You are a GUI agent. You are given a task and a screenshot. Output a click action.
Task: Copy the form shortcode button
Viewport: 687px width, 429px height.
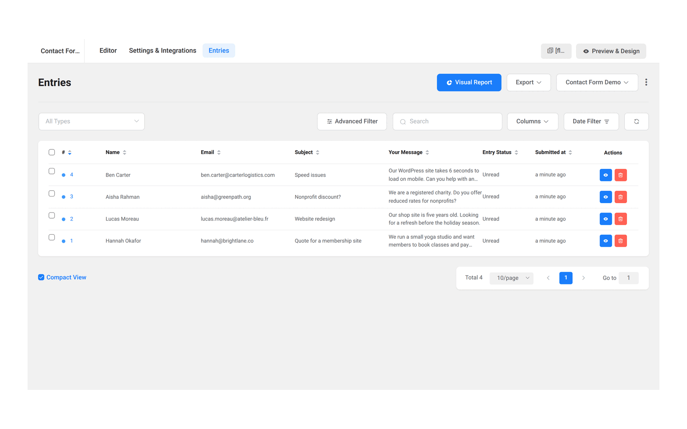556,51
